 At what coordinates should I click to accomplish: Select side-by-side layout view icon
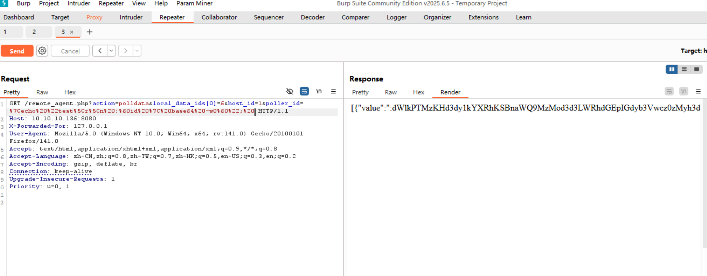tap(671, 69)
